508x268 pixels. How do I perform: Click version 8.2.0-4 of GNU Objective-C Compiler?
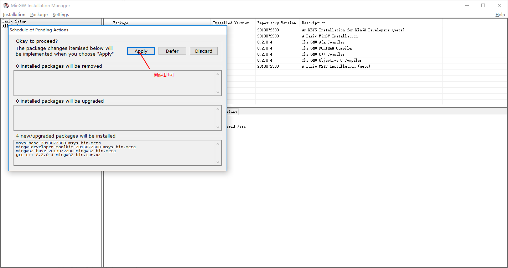coord(265,60)
